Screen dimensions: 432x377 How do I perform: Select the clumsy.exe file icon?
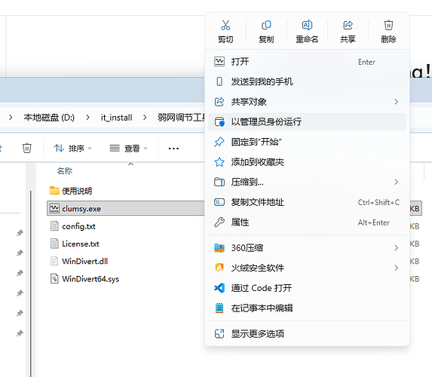[54, 208]
